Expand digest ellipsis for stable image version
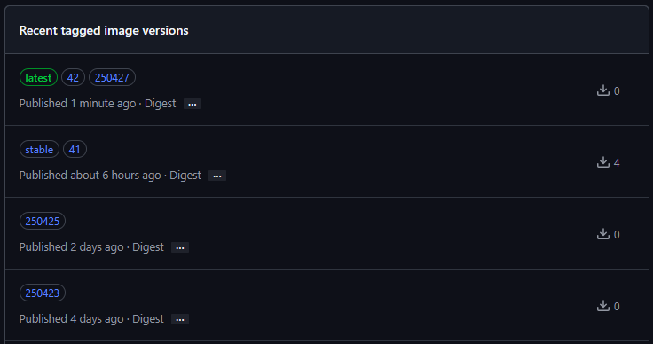 (217, 176)
